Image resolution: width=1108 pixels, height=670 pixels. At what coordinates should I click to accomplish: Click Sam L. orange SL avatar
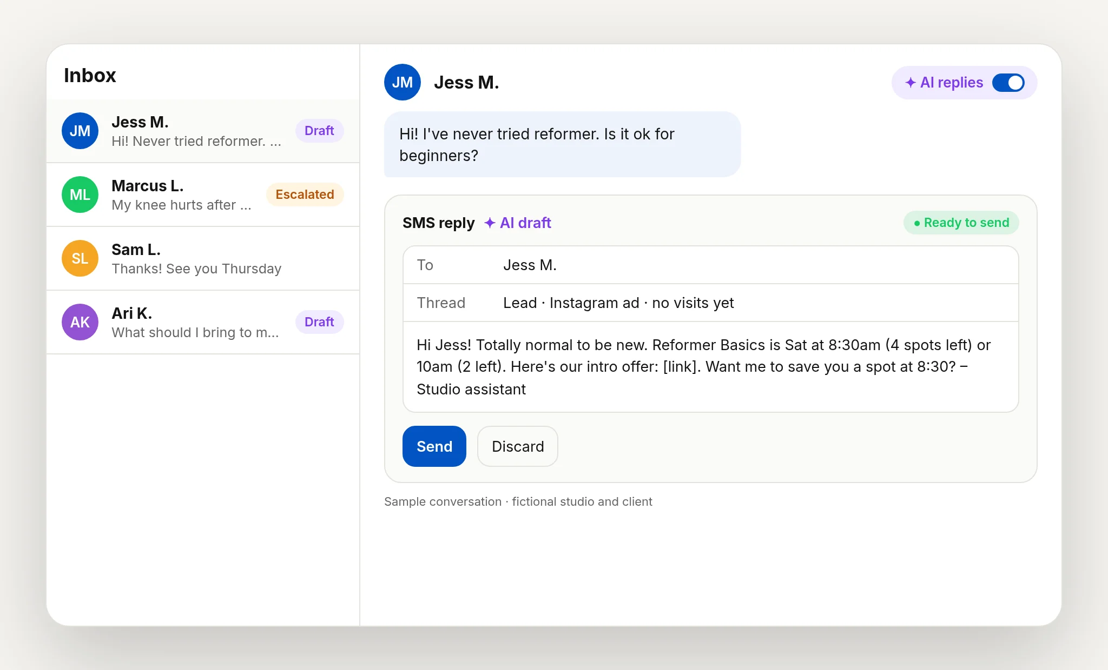80,258
